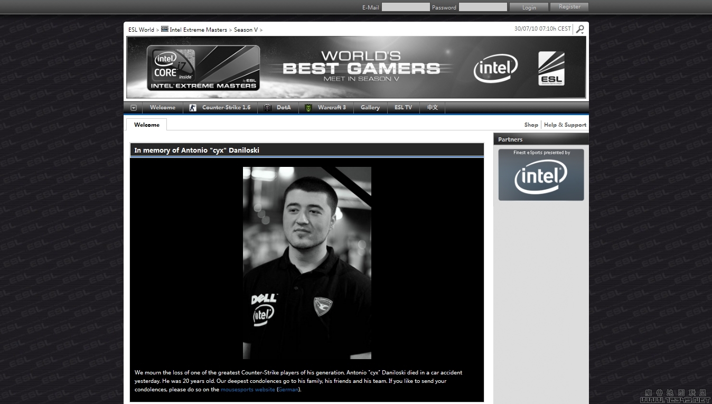Click the Intel Core i7 Extreme Masters logo

point(203,68)
